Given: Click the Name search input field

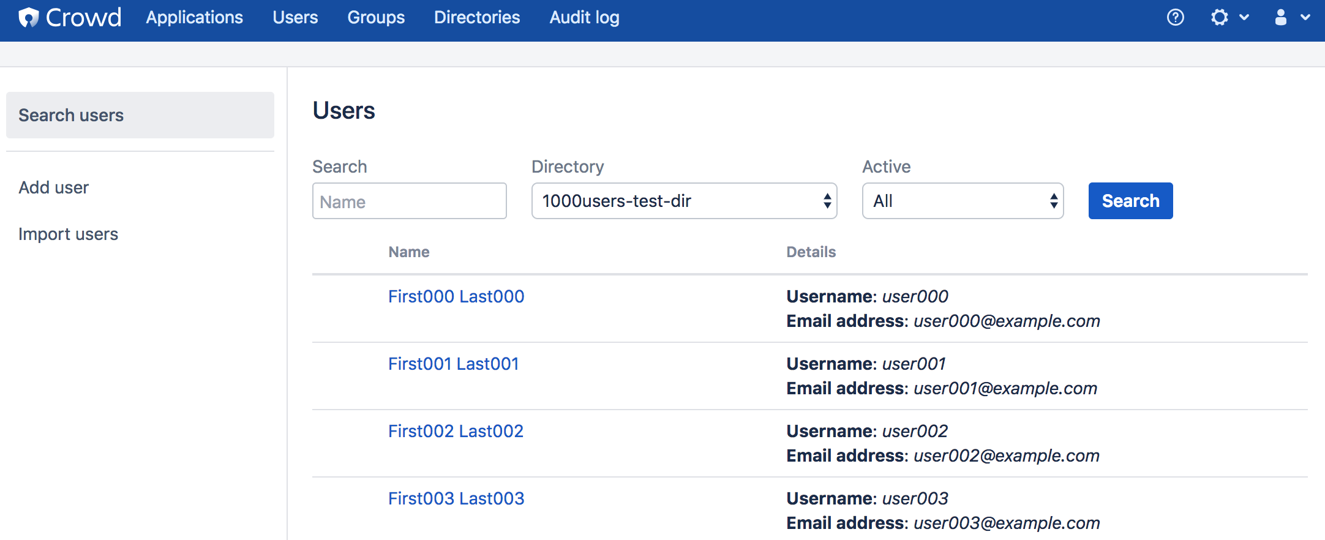Looking at the screenshot, I should tap(409, 201).
